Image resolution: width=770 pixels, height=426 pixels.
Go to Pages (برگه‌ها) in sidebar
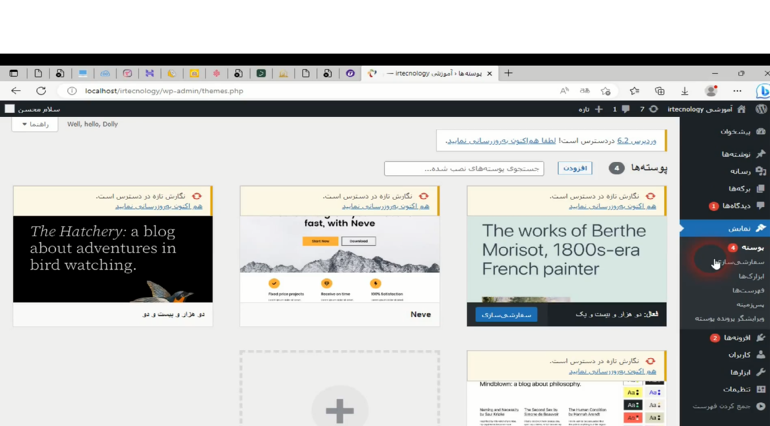click(760, 189)
